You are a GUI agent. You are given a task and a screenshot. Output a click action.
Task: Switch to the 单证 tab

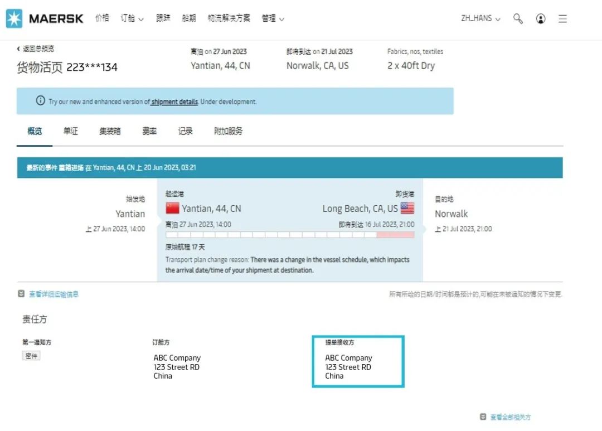(x=71, y=131)
